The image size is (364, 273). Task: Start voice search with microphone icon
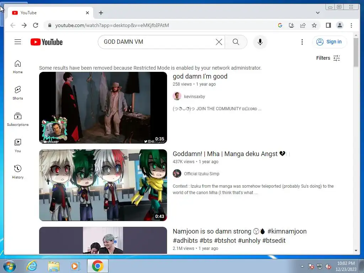pyautogui.click(x=260, y=42)
